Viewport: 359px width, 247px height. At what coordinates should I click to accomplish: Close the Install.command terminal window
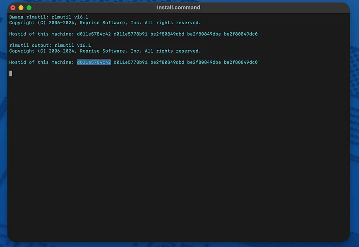pos(13,8)
